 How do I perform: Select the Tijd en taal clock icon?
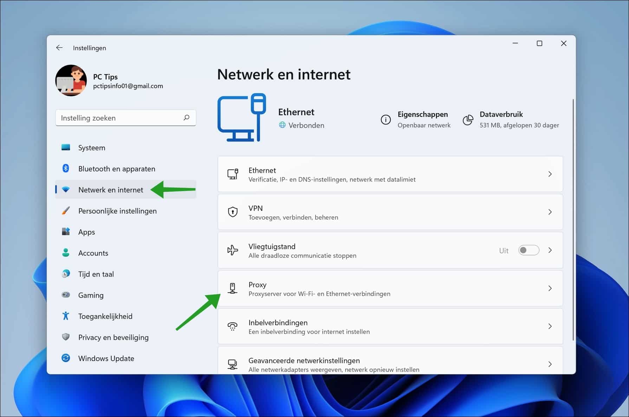tap(66, 274)
